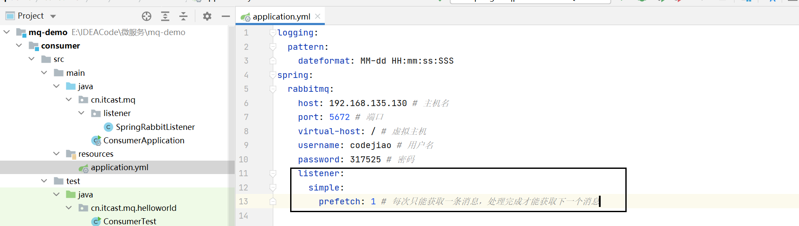Click the listener package folder icon

point(96,113)
